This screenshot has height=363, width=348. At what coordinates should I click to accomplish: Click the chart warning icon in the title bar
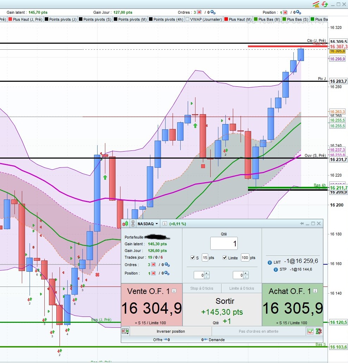(x=316, y=4)
